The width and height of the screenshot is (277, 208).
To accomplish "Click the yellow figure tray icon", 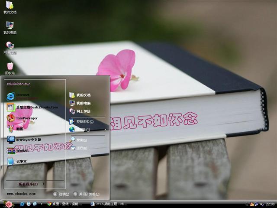I will pos(252,205).
